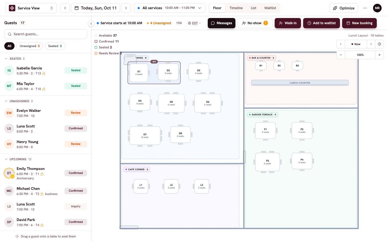This screenshot has height=242, width=387.
Task: Click Isabella Garcia's IG avatar
Action: pos(9,70)
